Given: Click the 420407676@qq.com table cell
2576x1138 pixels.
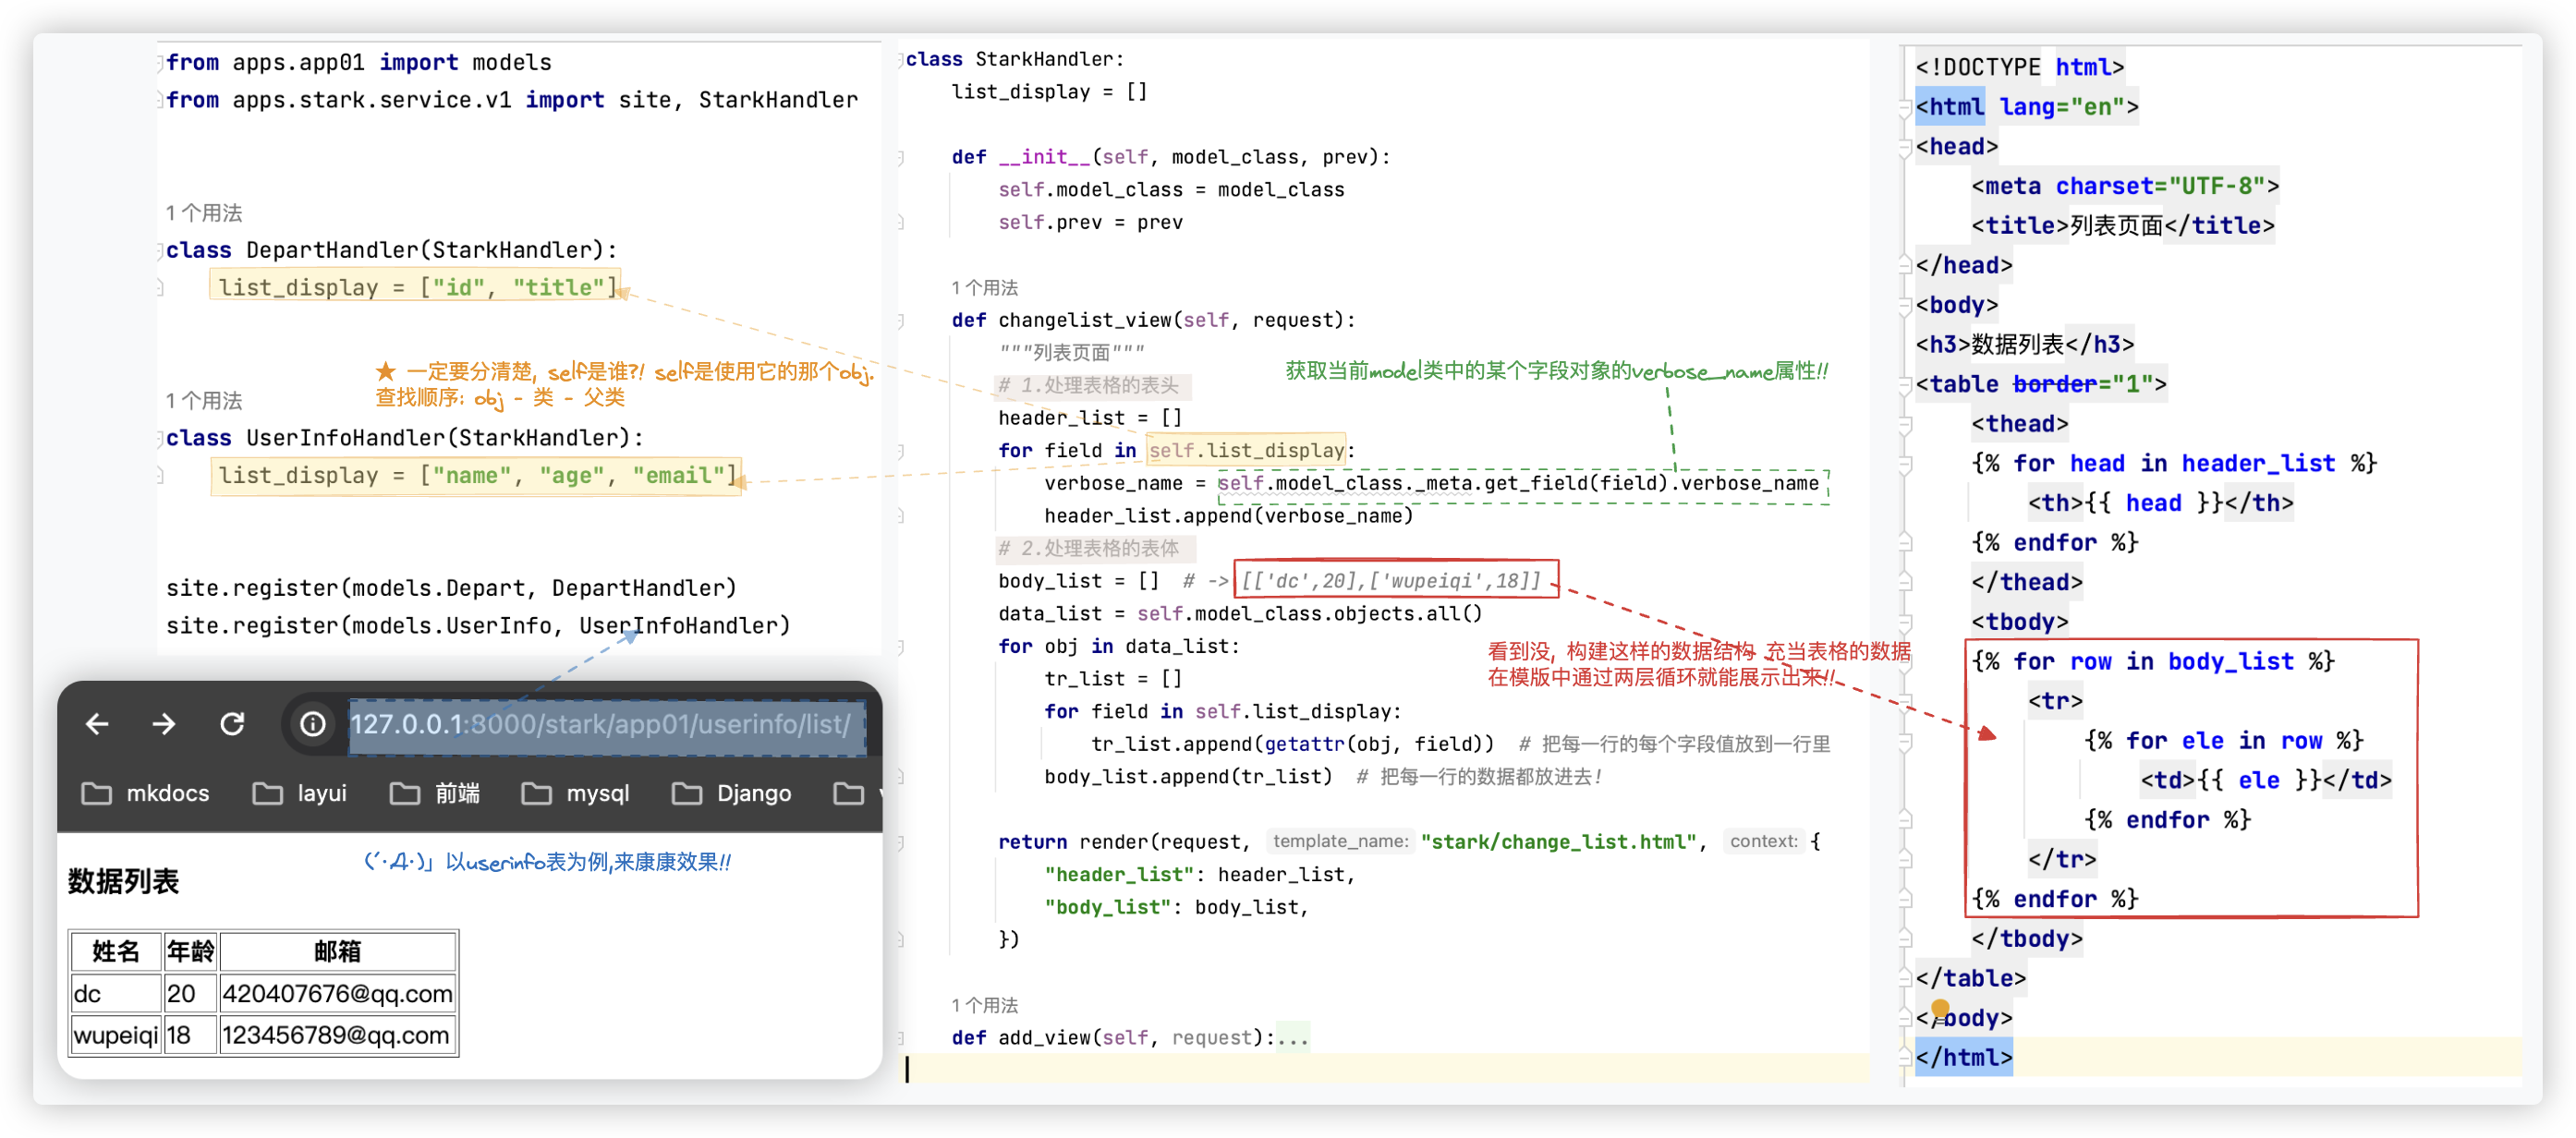Looking at the screenshot, I should click(x=337, y=993).
